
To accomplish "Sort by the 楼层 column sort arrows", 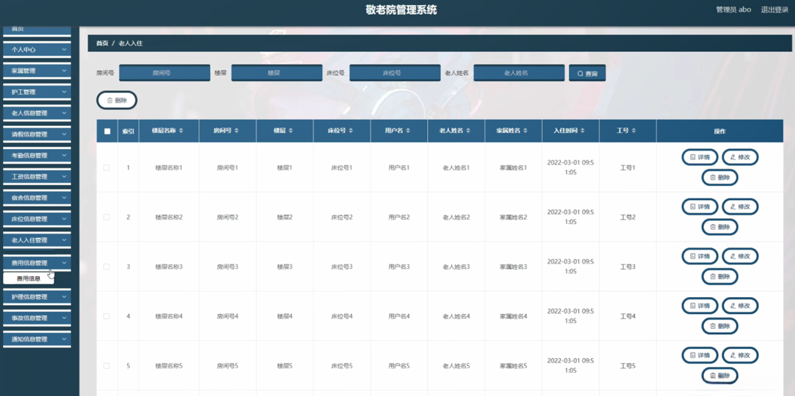I will point(291,131).
